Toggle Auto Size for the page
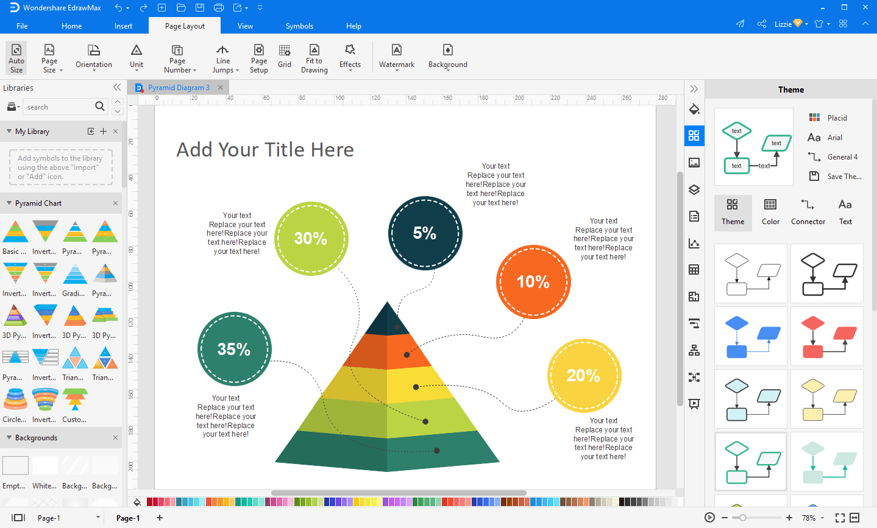 coord(16,58)
